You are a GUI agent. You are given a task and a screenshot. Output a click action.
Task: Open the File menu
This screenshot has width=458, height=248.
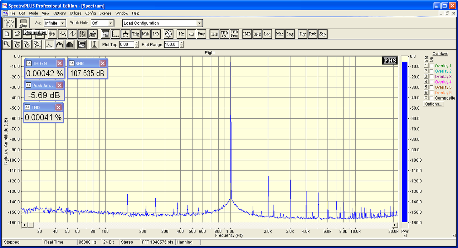[12, 13]
